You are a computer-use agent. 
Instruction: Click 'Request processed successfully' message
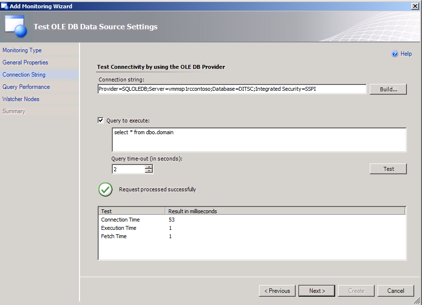coord(158,189)
